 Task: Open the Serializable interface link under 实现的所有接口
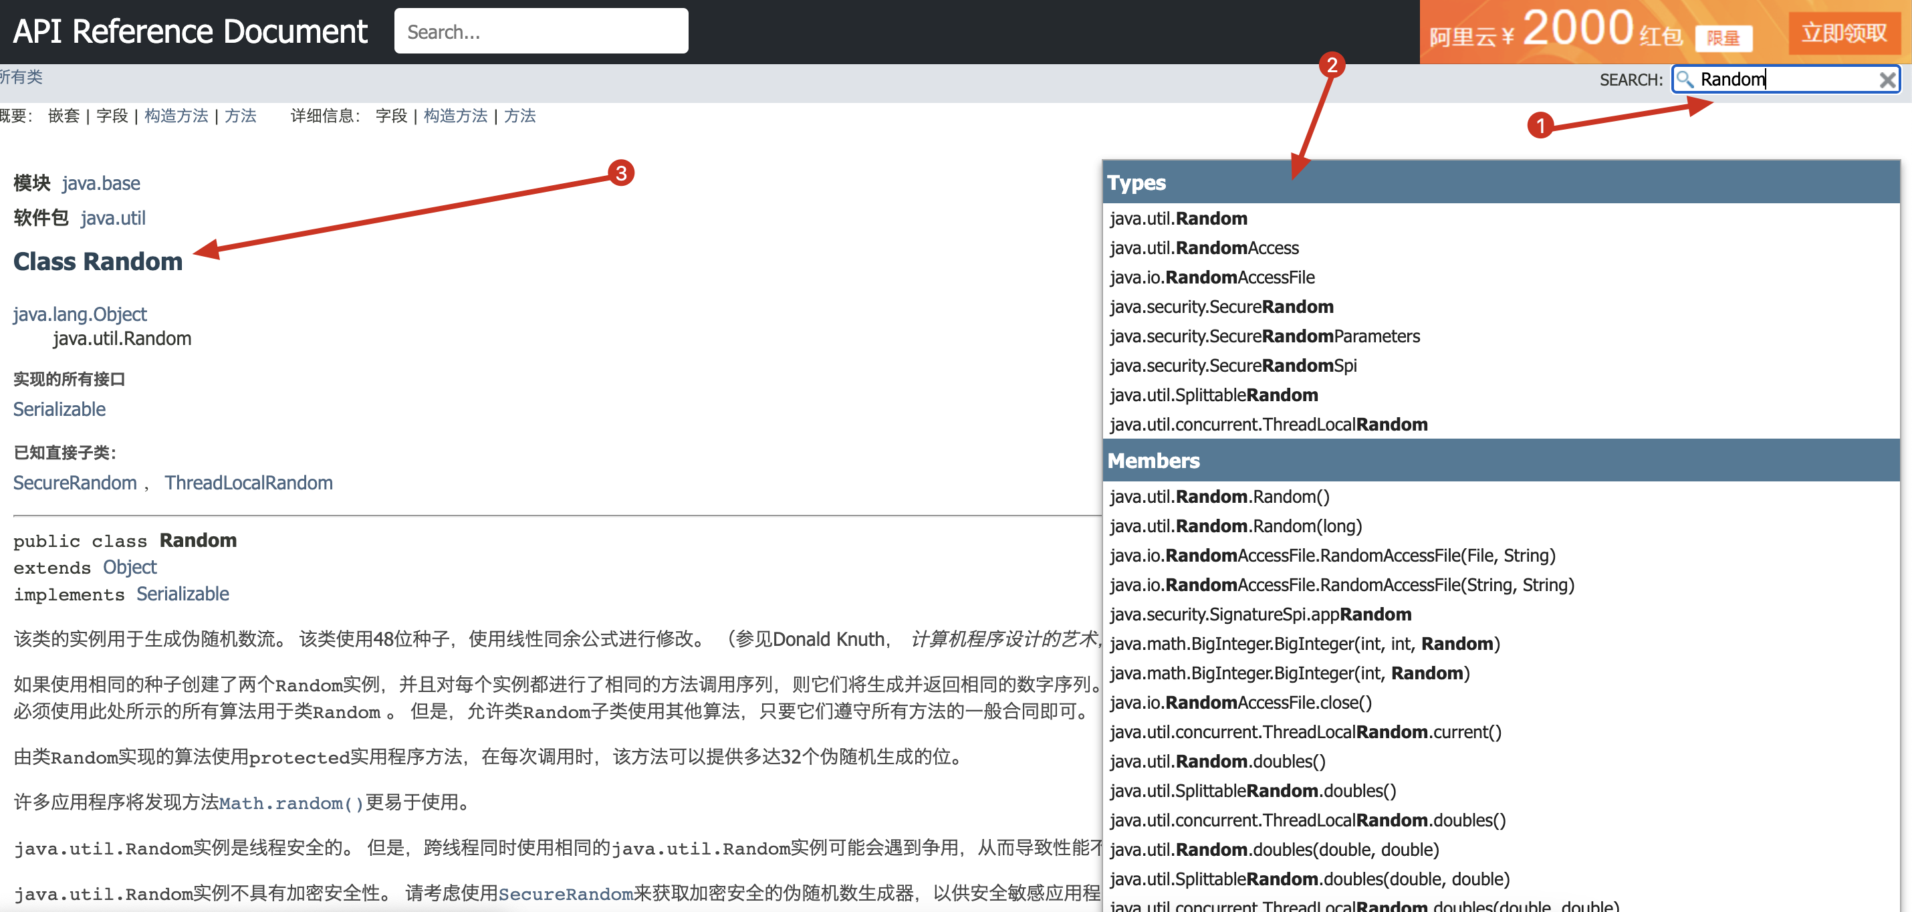pyautogui.click(x=59, y=410)
